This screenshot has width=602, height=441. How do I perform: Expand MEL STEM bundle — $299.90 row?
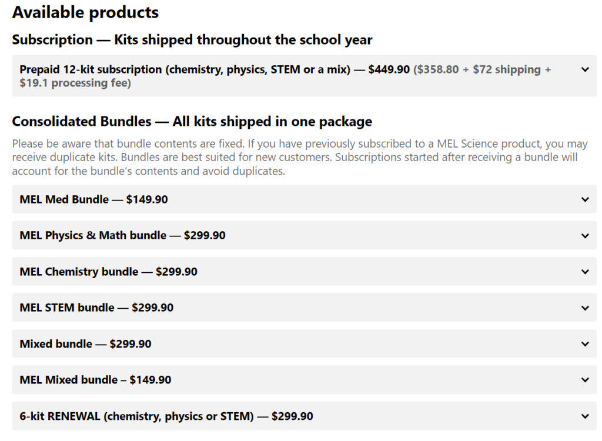[304, 308]
